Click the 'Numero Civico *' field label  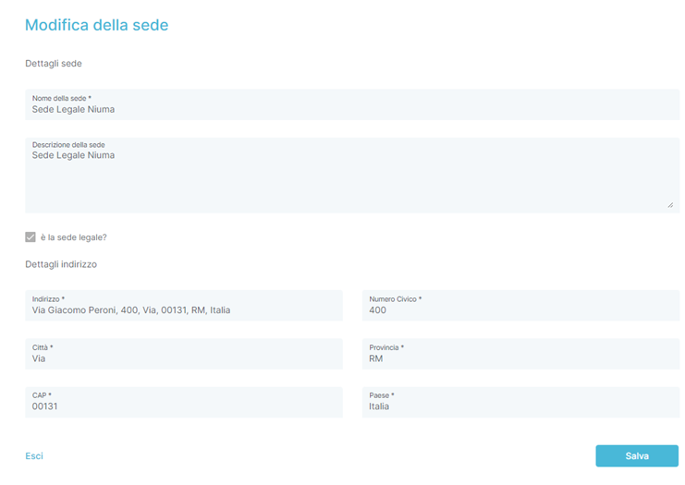396,299
